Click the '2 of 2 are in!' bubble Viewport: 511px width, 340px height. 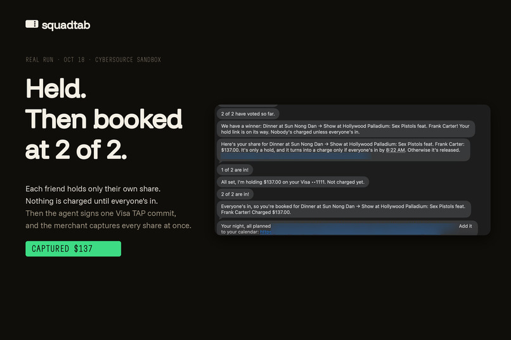pos(235,194)
